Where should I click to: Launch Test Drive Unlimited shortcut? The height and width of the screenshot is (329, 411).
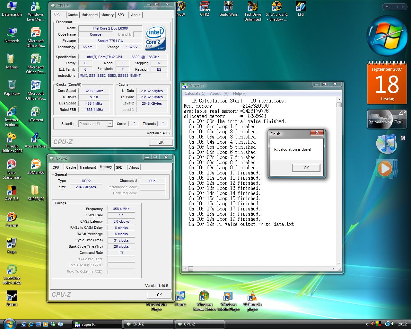pyautogui.click(x=253, y=12)
